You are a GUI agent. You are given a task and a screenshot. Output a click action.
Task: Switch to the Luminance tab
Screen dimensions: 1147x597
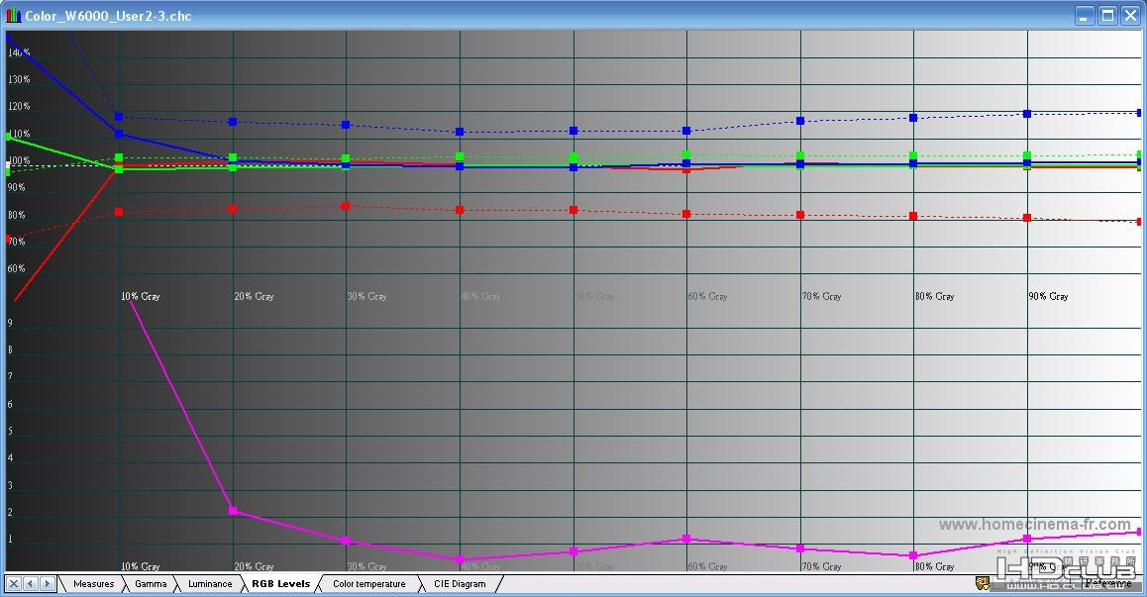coord(210,584)
